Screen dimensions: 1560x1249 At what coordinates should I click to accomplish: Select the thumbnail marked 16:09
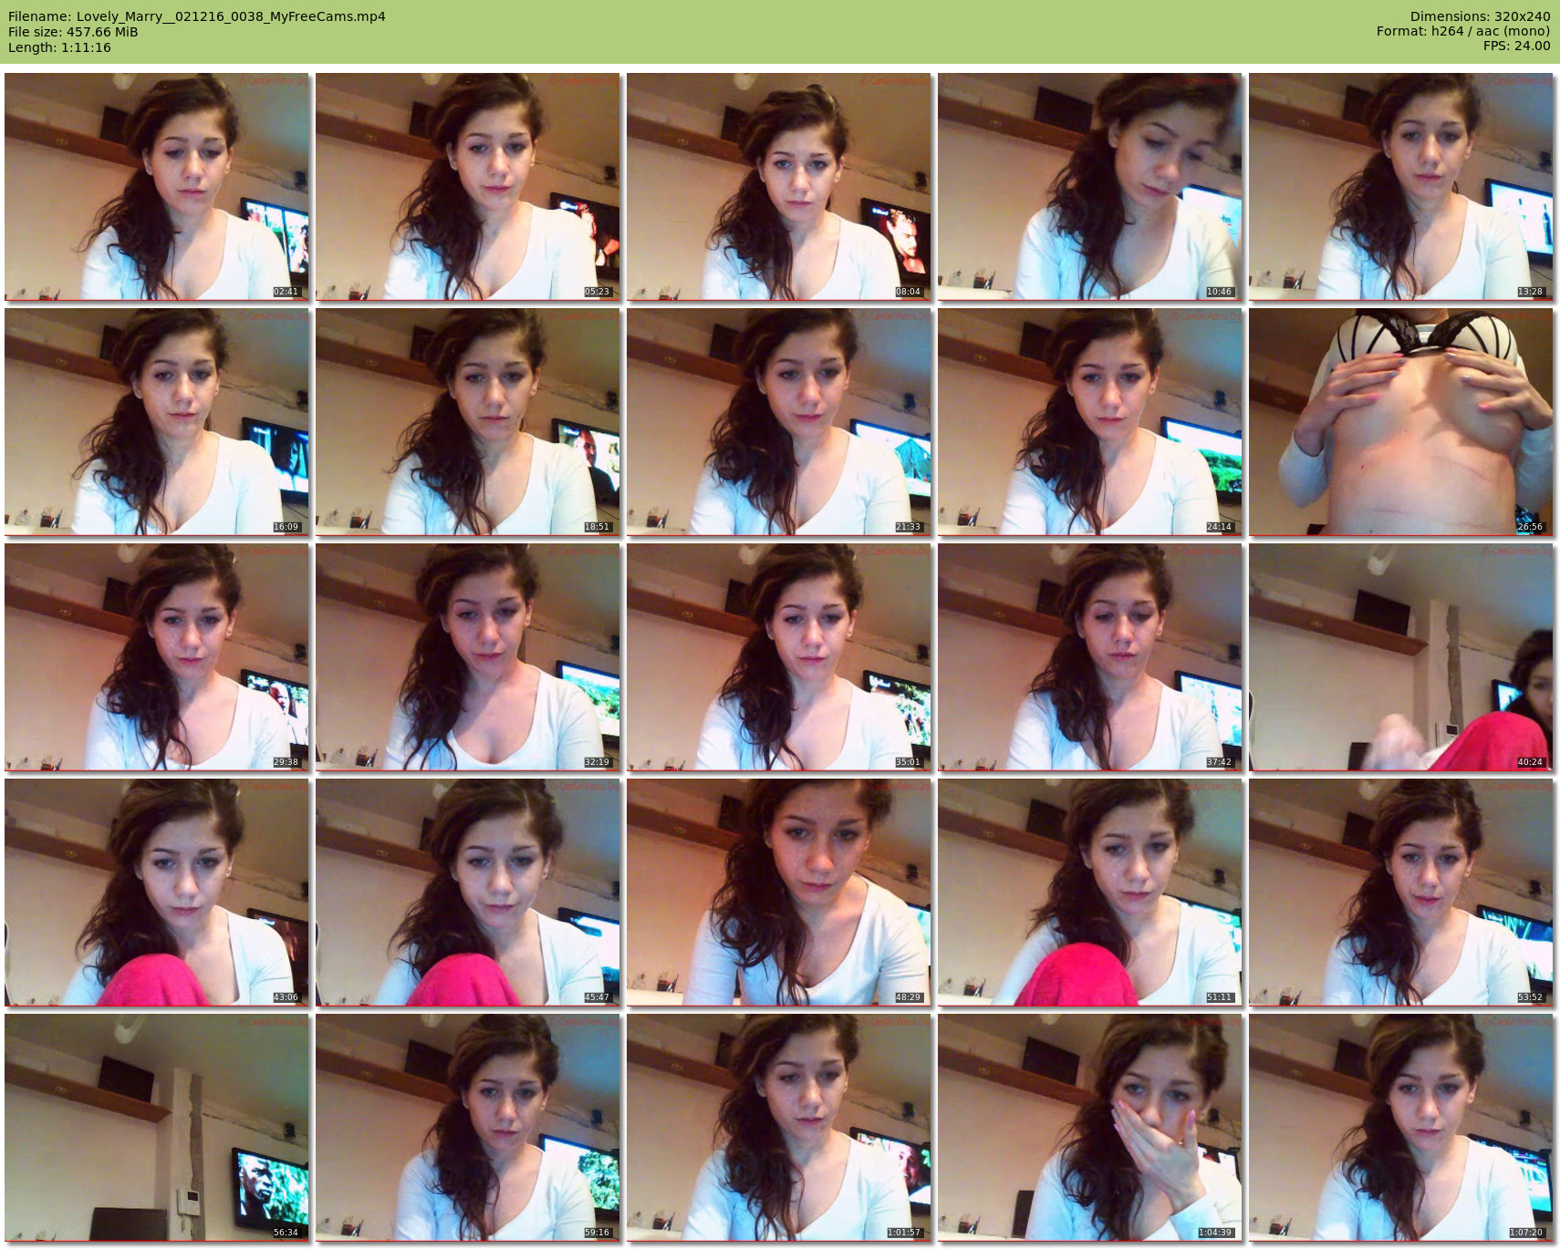(157, 422)
